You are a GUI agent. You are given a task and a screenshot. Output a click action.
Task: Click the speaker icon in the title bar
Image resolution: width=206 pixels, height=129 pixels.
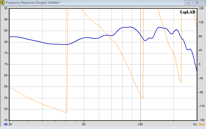pos(2,2)
